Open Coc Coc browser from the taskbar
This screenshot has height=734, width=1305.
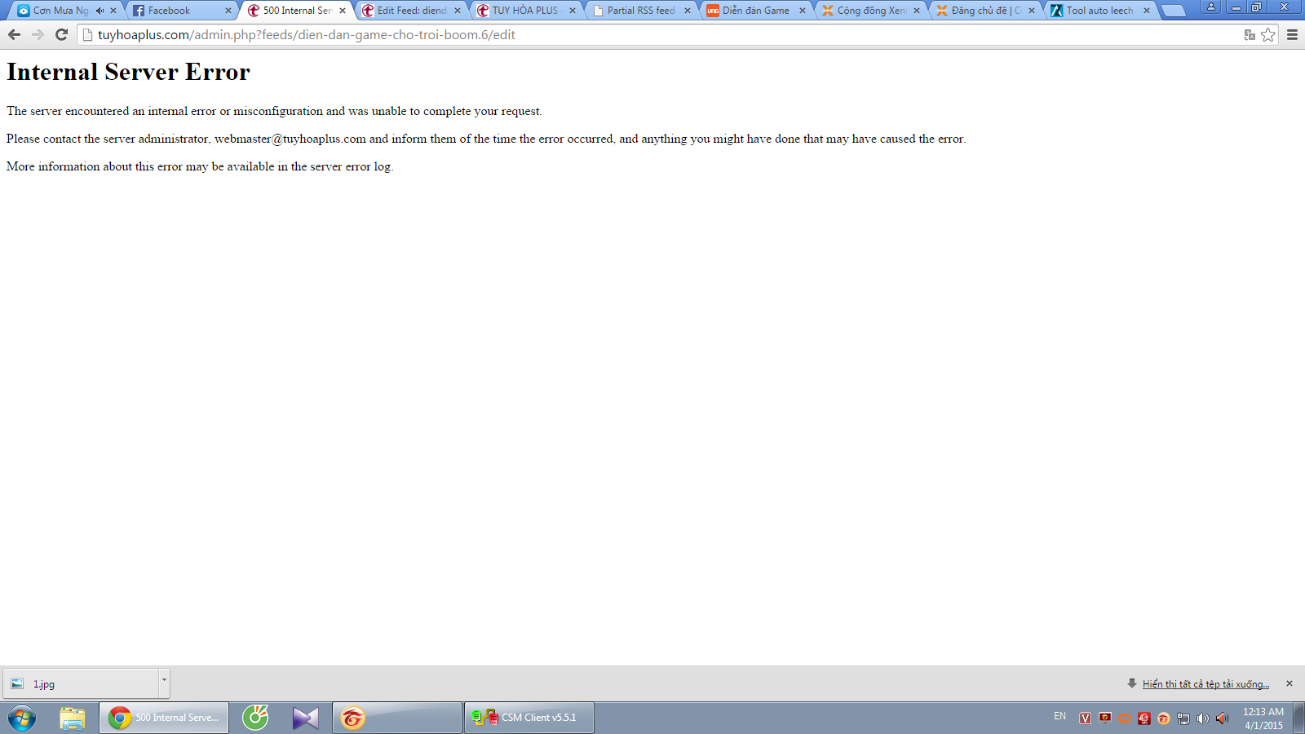pyautogui.click(x=255, y=718)
